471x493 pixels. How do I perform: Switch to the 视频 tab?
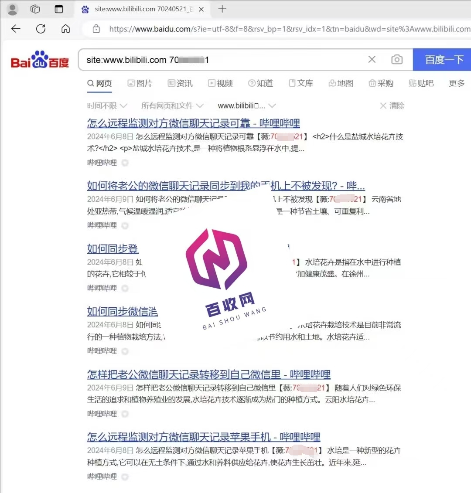(x=220, y=83)
